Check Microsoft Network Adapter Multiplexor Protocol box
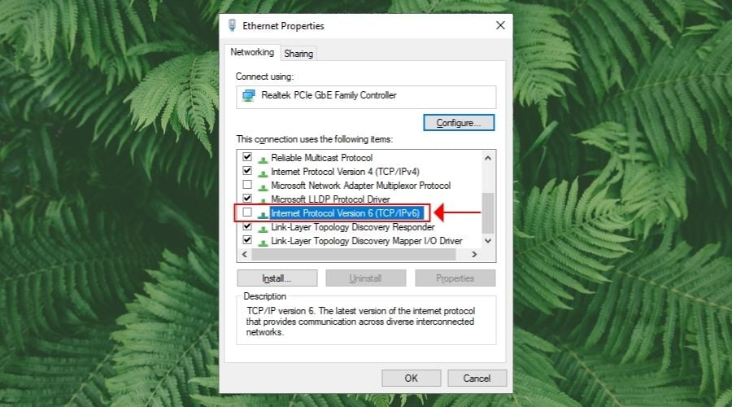 tap(247, 184)
